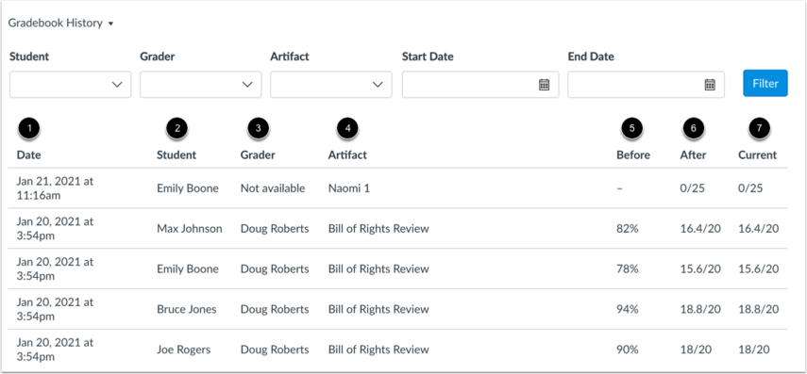This screenshot has height=374, width=807.
Task: Apply filters with the Filter button
Action: (765, 83)
